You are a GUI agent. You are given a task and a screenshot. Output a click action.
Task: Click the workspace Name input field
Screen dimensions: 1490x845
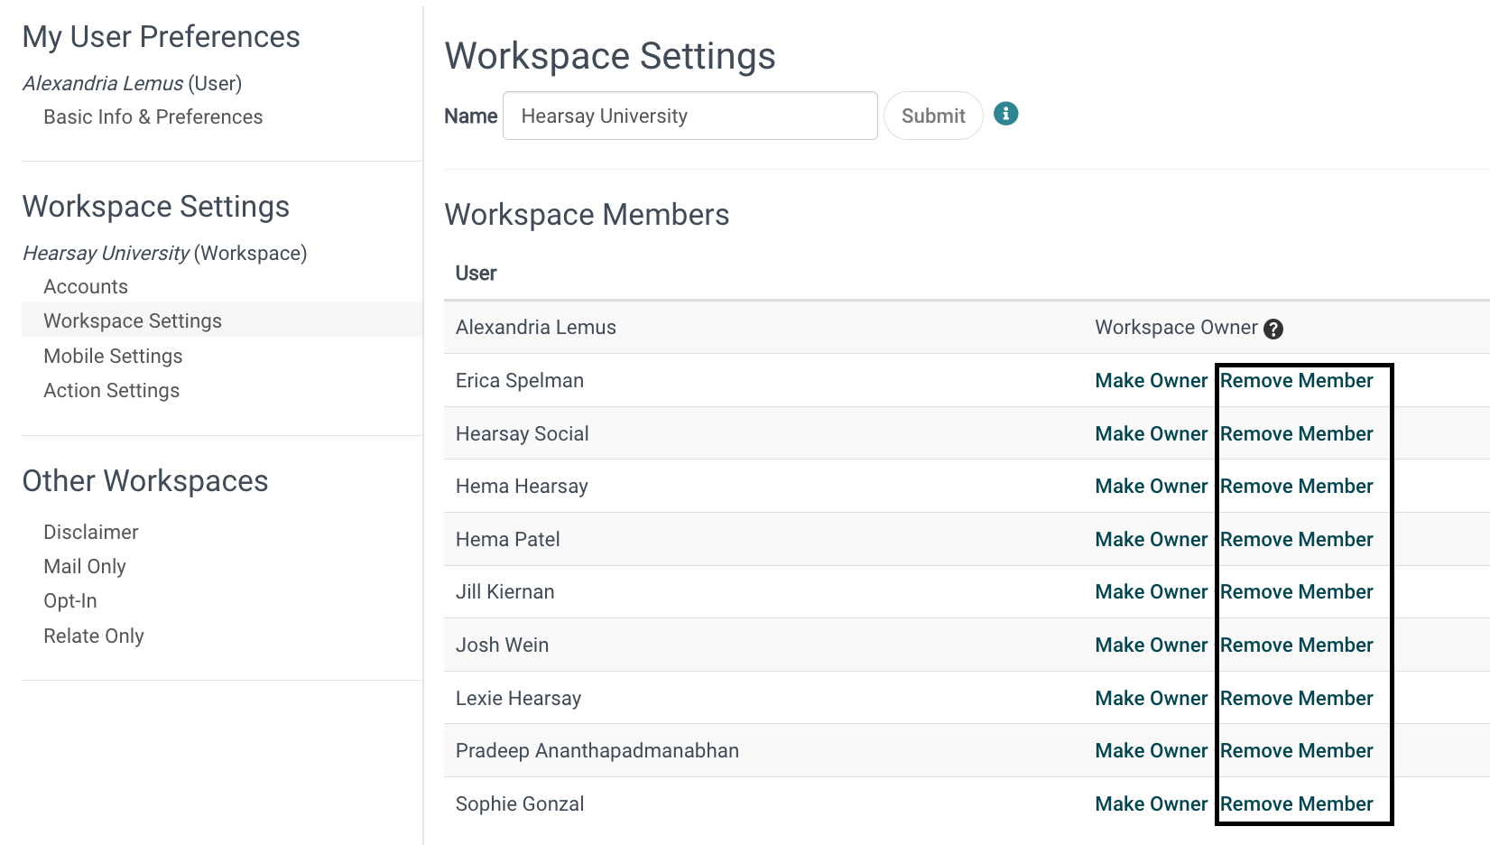click(689, 116)
